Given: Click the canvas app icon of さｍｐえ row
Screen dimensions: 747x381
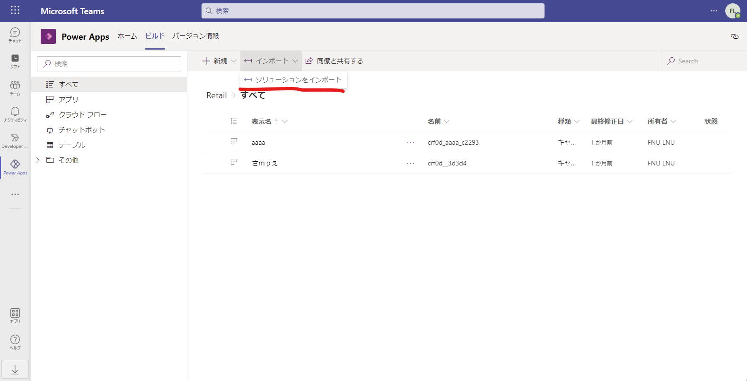Looking at the screenshot, I should coord(234,162).
